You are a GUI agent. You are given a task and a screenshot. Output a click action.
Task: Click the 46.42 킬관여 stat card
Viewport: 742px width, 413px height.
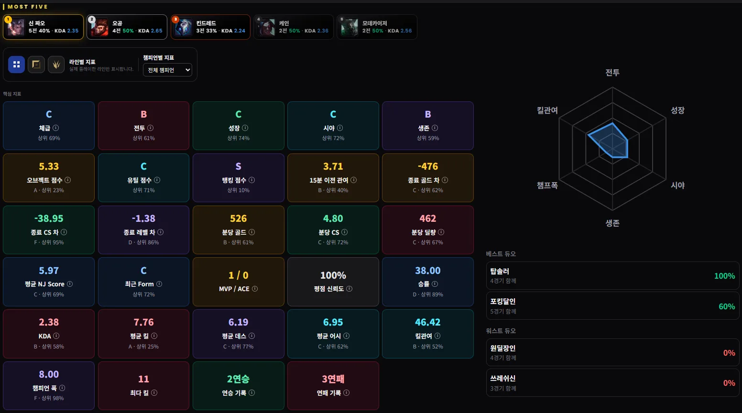[x=428, y=334]
